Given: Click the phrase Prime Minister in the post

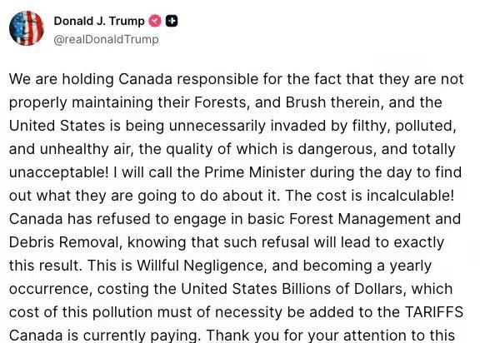Looking at the screenshot, I should tap(254, 172).
